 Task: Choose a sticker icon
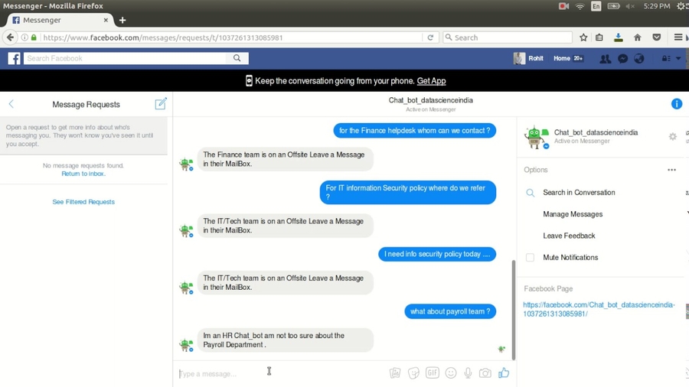pyautogui.click(x=413, y=373)
